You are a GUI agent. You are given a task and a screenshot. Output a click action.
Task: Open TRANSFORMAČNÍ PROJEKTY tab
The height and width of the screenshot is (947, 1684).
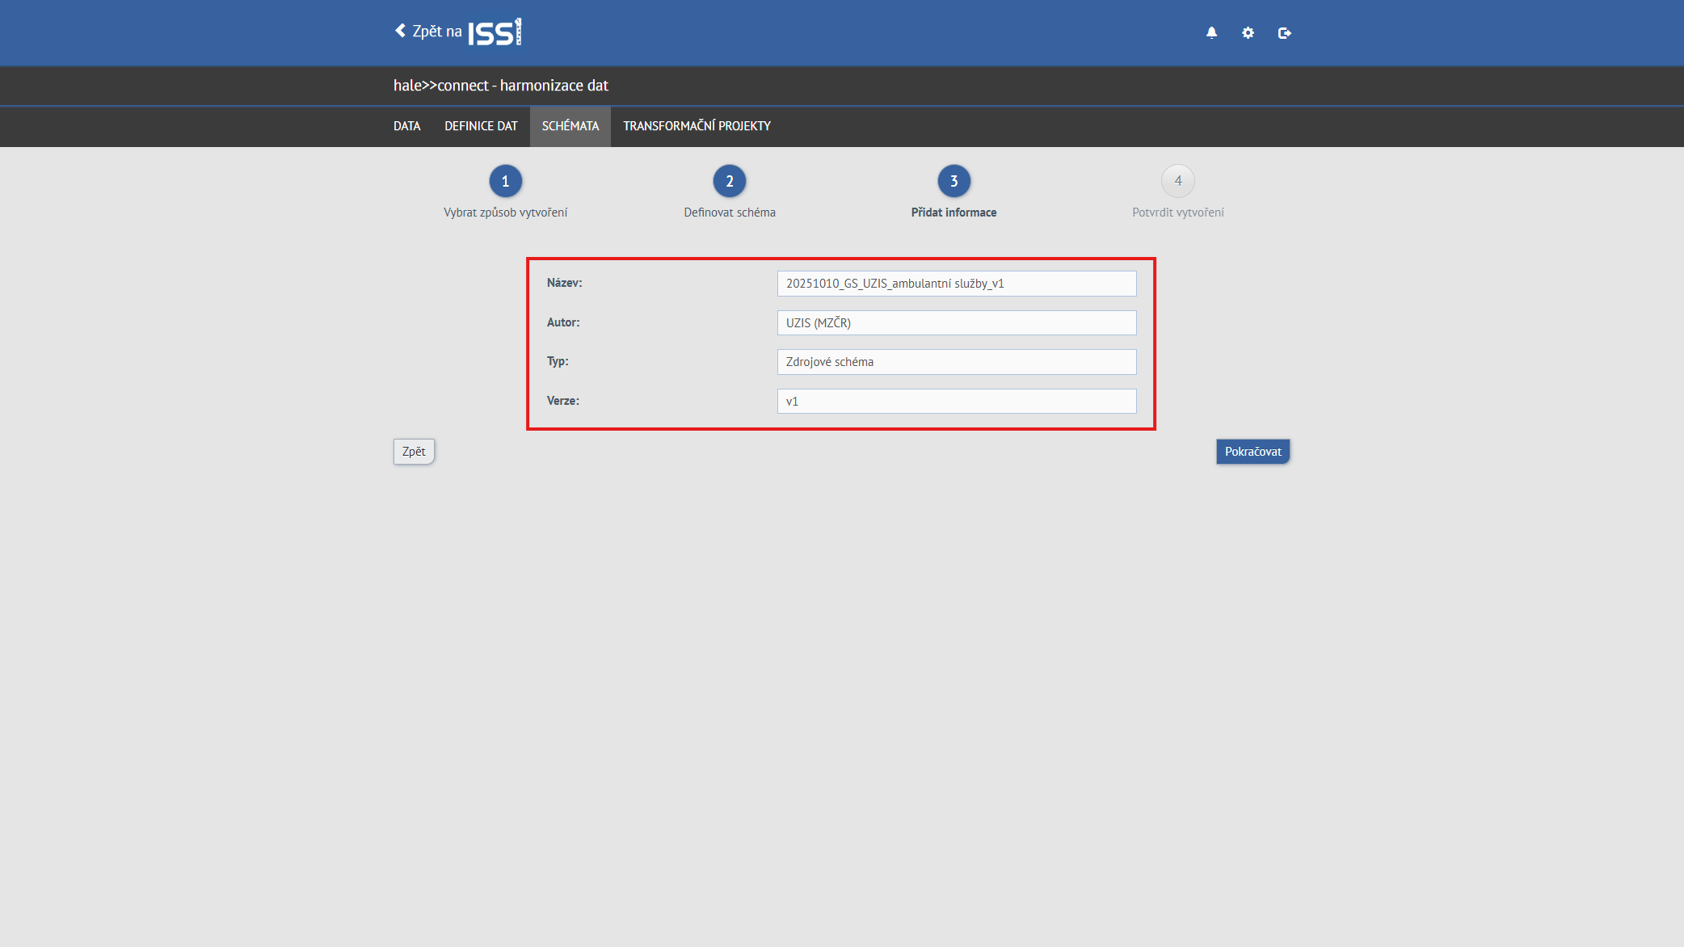[x=697, y=126]
